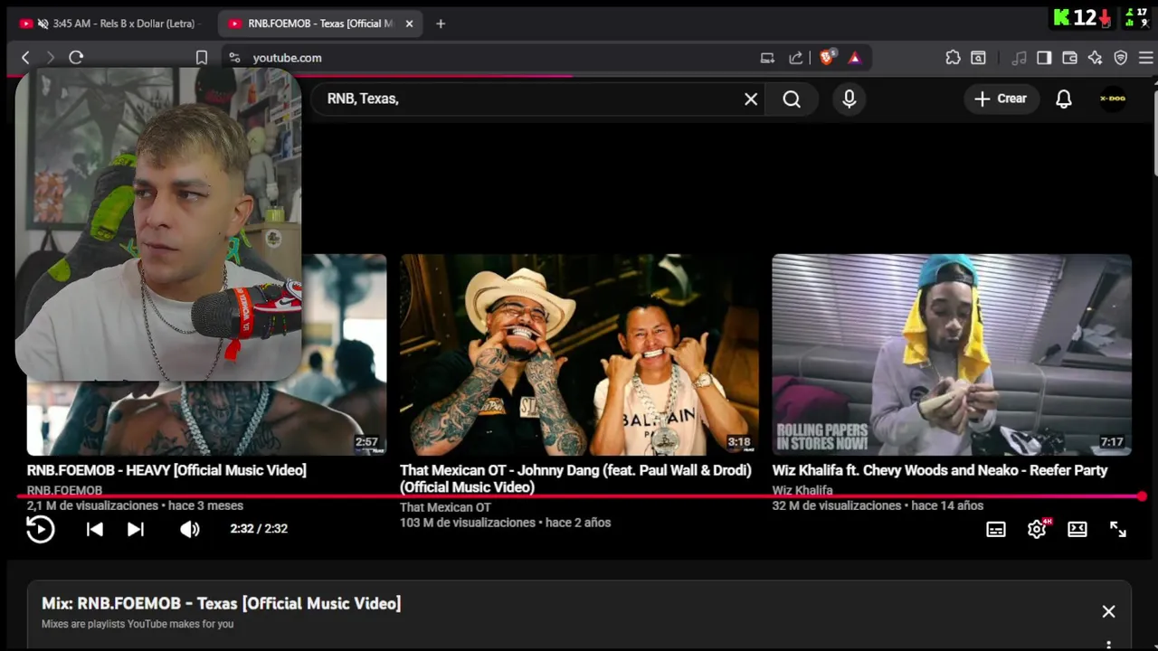The image size is (1158, 651).
Task: Go back with the browser back arrow
Action: pos(25,58)
